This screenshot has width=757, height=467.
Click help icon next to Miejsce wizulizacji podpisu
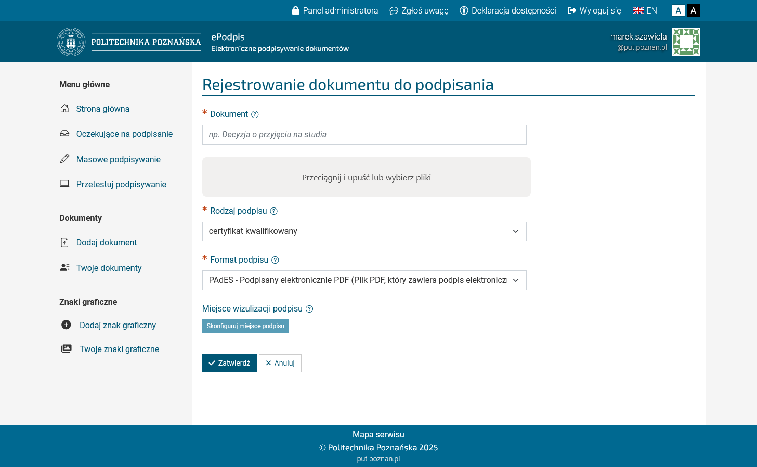tap(309, 309)
